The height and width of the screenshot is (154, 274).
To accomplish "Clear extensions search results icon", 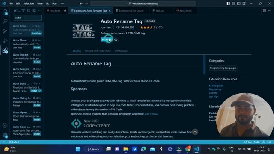I will coord(34,11).
